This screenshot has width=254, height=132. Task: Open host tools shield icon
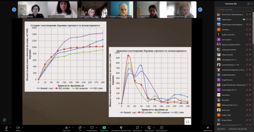[x=121, y=127]
